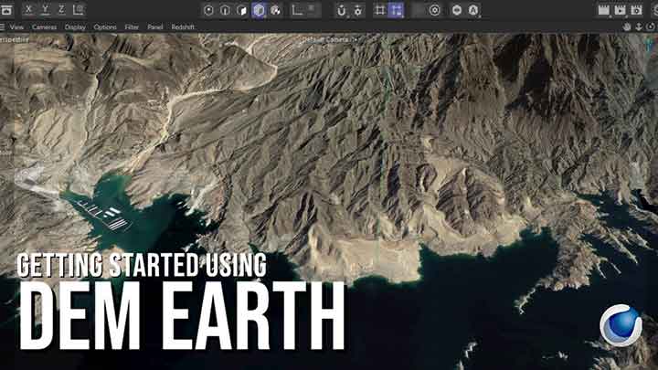658x370 pixels.
Task: Click the archive box icon at the toolbar's far left
Action: tap(6, 10)
